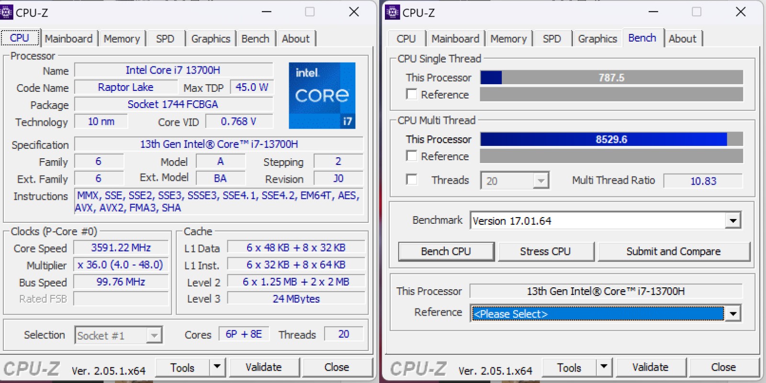The width and height of the screenshot is (766, 383).
Task: Click the Stress CPU button
Action: tap(546, 251)
